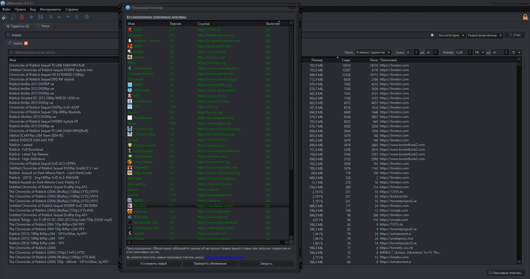The width and height of the screenshot is (530, 279).
Task: Click the Elitetorrent plugin icon
Action: [x=130, y=90]
